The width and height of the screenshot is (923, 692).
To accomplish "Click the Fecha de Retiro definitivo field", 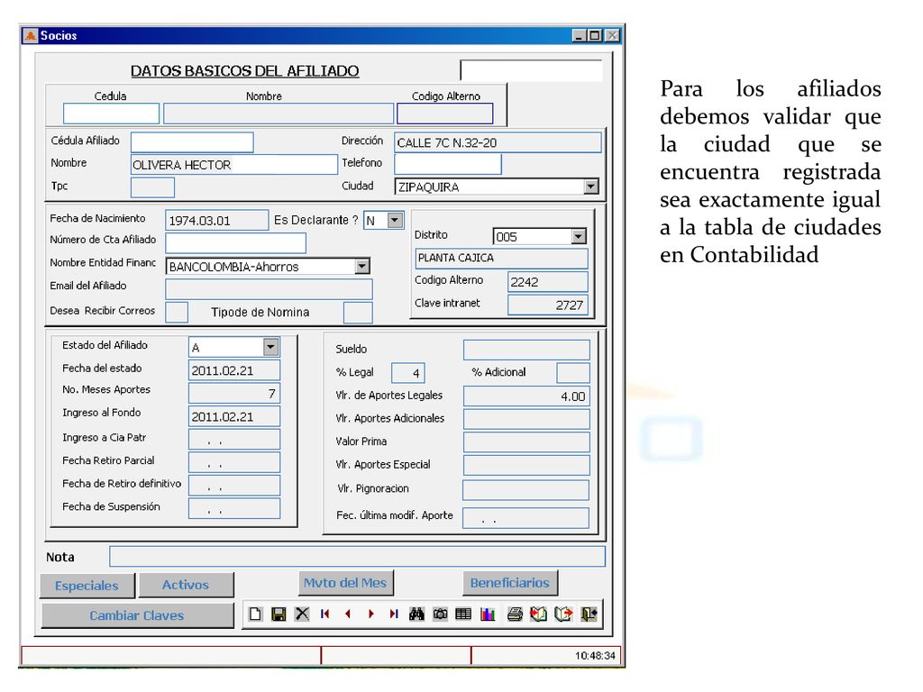I will [234, 485].
